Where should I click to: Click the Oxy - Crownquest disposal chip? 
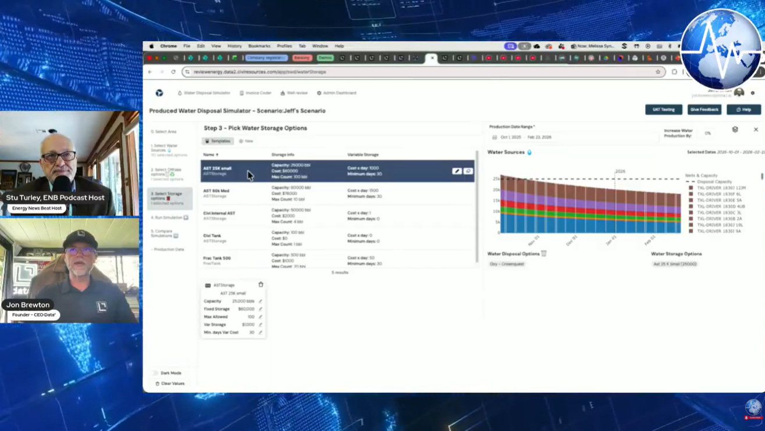(x=507, y=264)
